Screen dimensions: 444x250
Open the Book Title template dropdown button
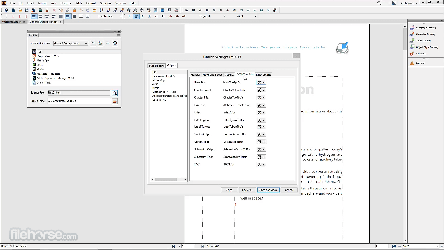pos(261,83)
